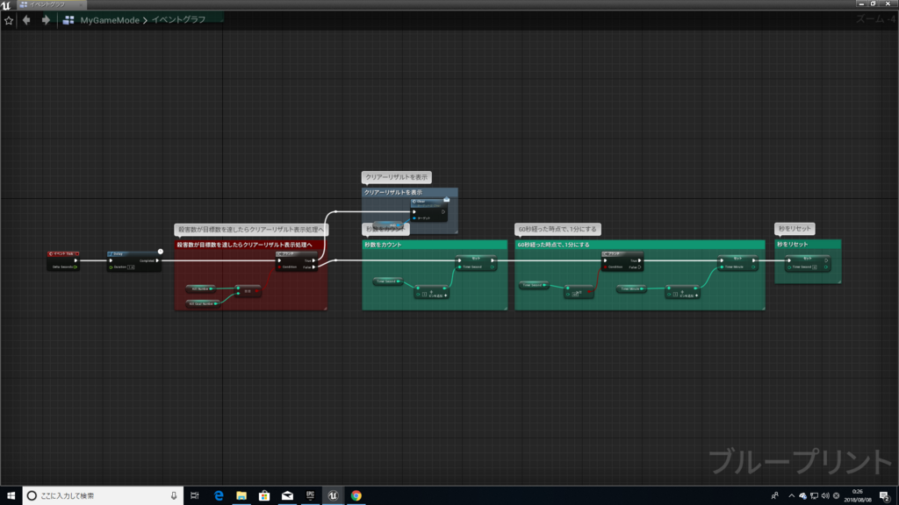Screen dimensions: 899x505
Task: Select Time Second getter in 秒数をカウント box
Action: (x=387, y=281)
